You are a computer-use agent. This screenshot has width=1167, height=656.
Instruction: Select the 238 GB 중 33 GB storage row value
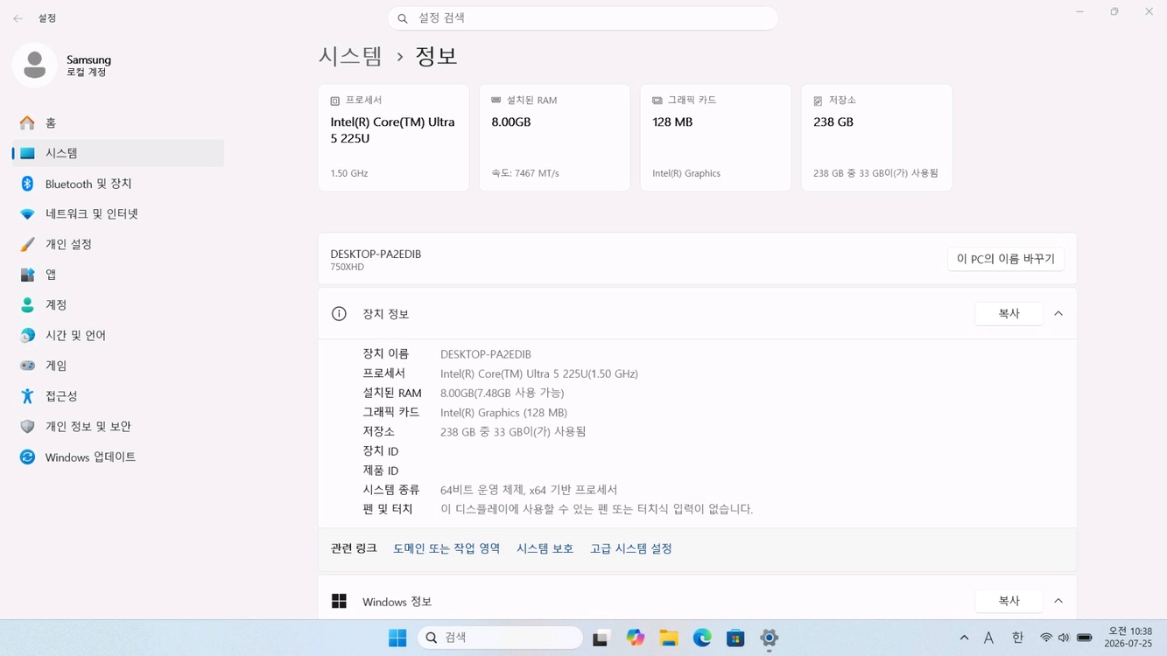point(514,432)
